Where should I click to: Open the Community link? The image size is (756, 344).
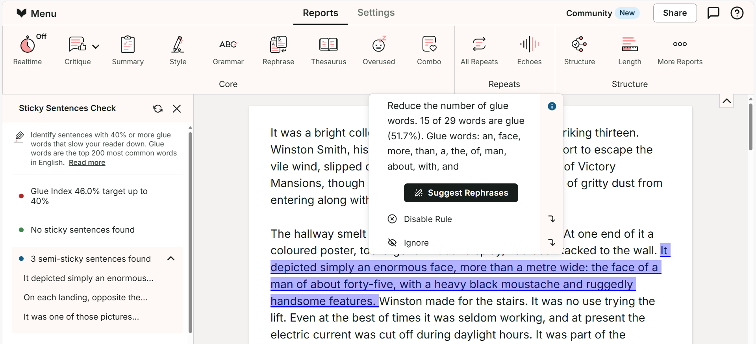point(589,13)
